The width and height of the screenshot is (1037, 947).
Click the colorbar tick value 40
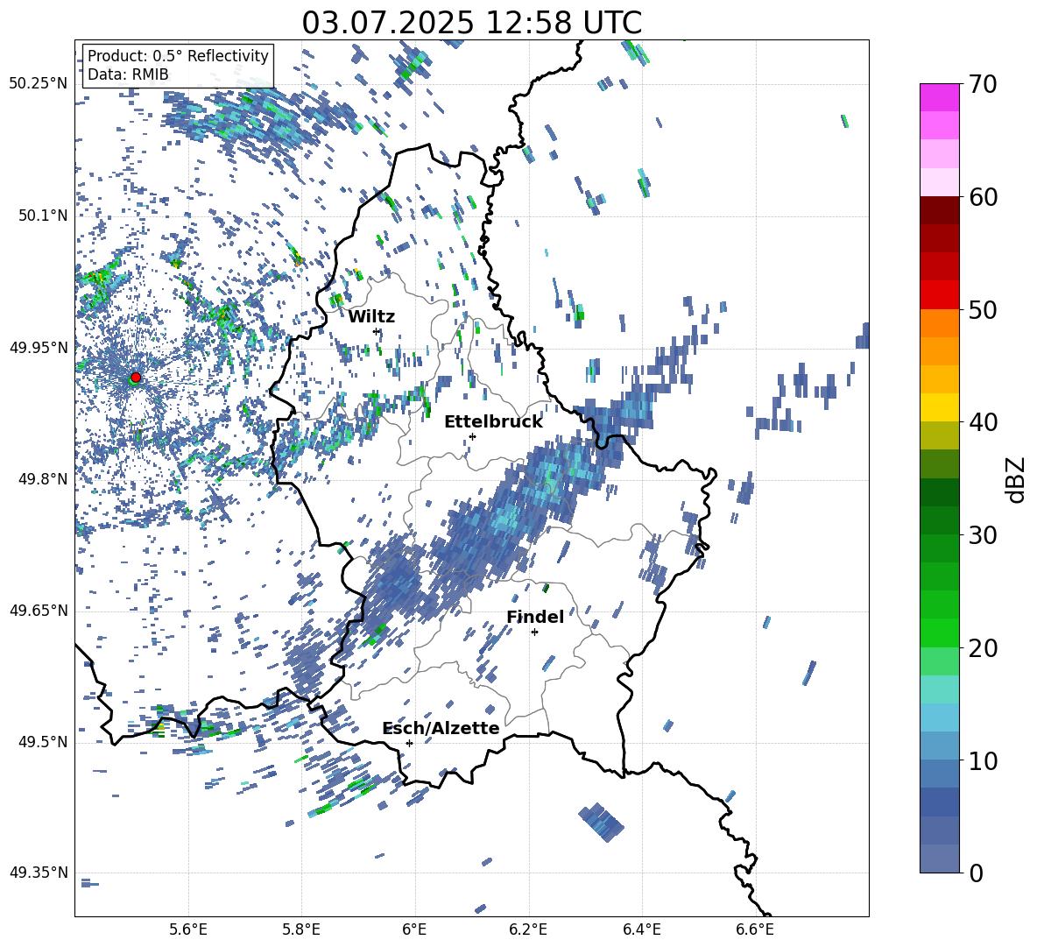(x=983, y=422)
